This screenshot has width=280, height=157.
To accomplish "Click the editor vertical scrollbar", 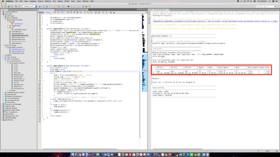I will coord(140,104).
